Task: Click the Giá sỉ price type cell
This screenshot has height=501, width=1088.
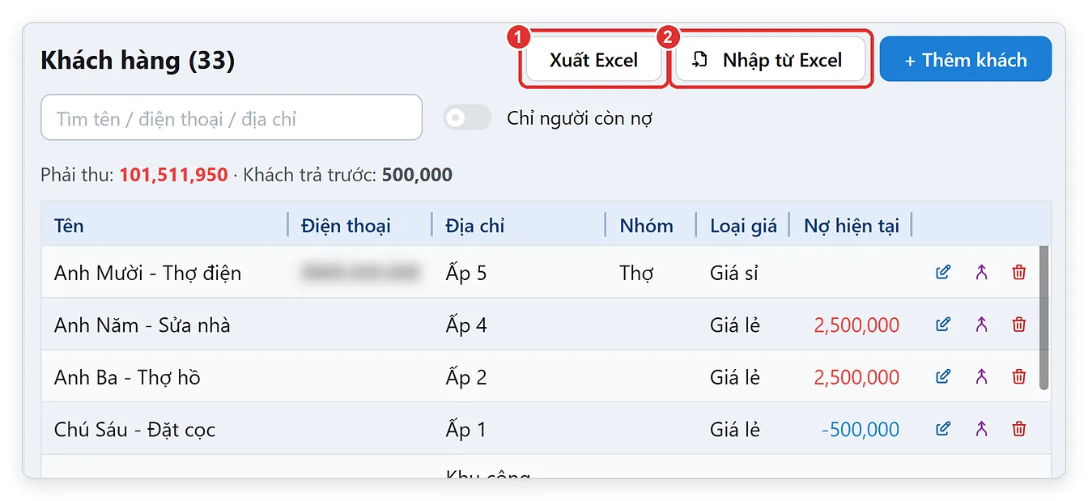Action: click(x=734, y=273)
